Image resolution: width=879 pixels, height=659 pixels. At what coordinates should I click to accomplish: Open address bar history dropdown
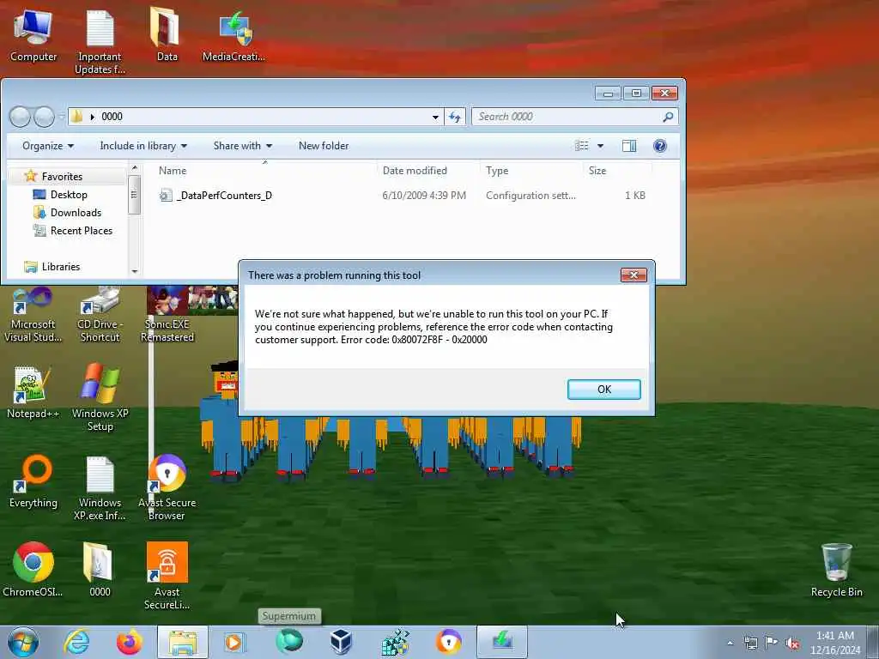pos(435,117)
